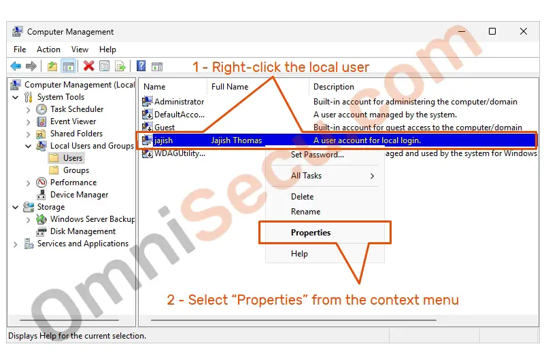This screenshot has width=546, height=363.
Task: Collapse Local Users and Groups node
Action: [x=28, y=147]
